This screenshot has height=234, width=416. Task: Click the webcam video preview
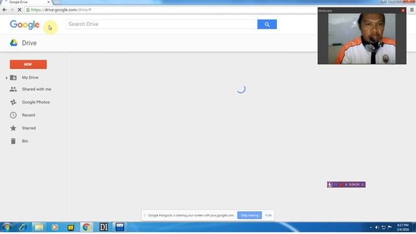(x=361, y=39)
